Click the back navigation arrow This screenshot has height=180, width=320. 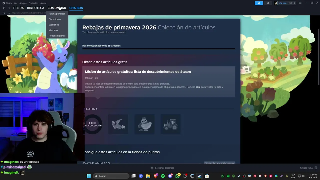[x=4, y=8]
